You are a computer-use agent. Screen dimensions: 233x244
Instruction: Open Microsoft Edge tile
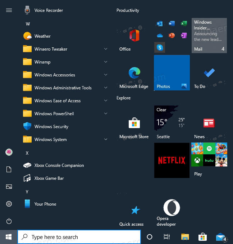pyautogui.click(x=134, y=73)
